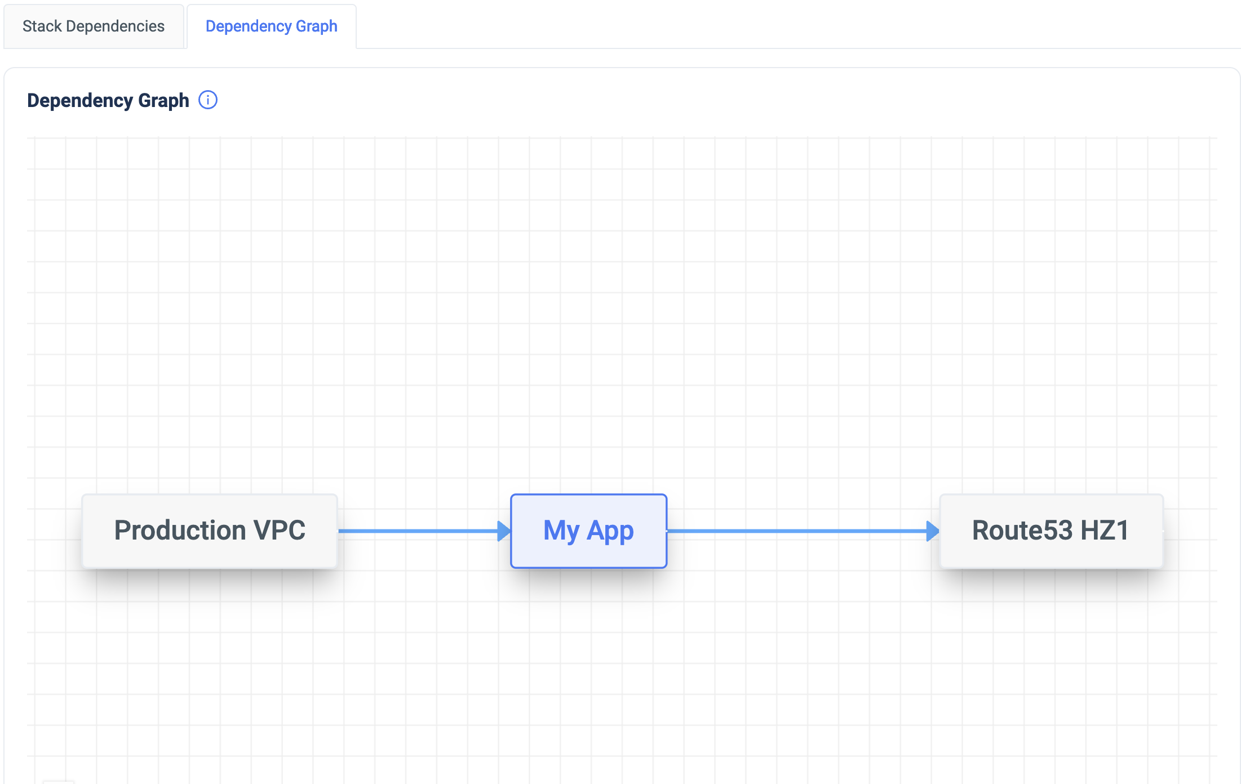Click arrowhead pointing into My App node
Screen dimensions: 1241x784
[x=504, y=531]
